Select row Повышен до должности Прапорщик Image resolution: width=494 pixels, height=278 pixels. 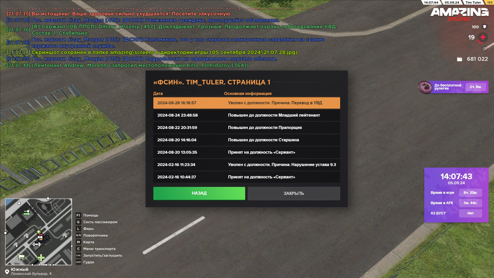point(247,127)
